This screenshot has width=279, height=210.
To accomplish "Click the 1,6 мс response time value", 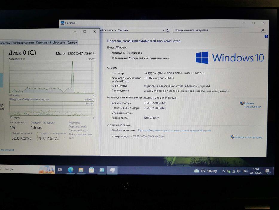I will coord(36,127).
